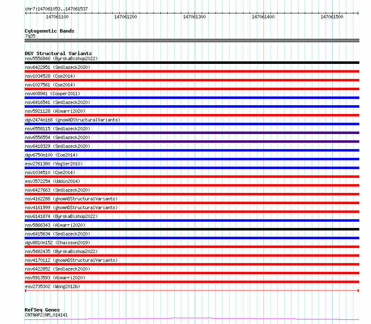Click the thin red line under esv2735302
The width and height of the screenshot is (371, 324).
pyautogui.click(x=192, y=291)
